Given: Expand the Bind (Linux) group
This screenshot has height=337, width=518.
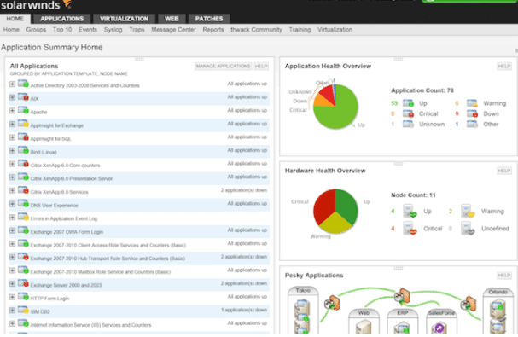Looking at the screenshot, I should tap(12, 150).
